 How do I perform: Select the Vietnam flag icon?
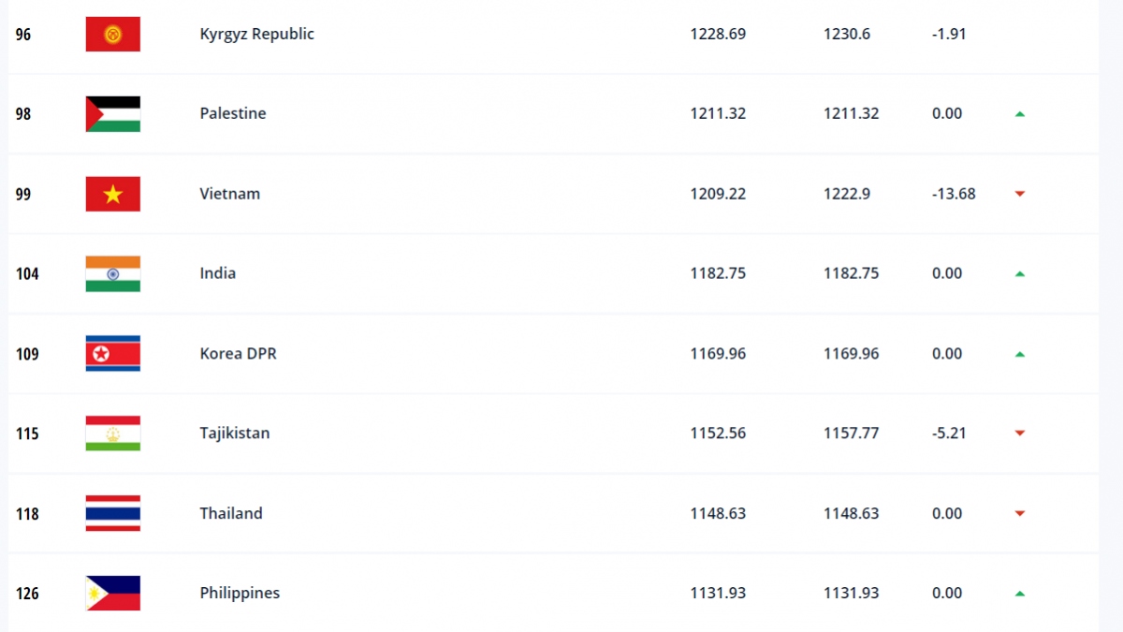112,194
